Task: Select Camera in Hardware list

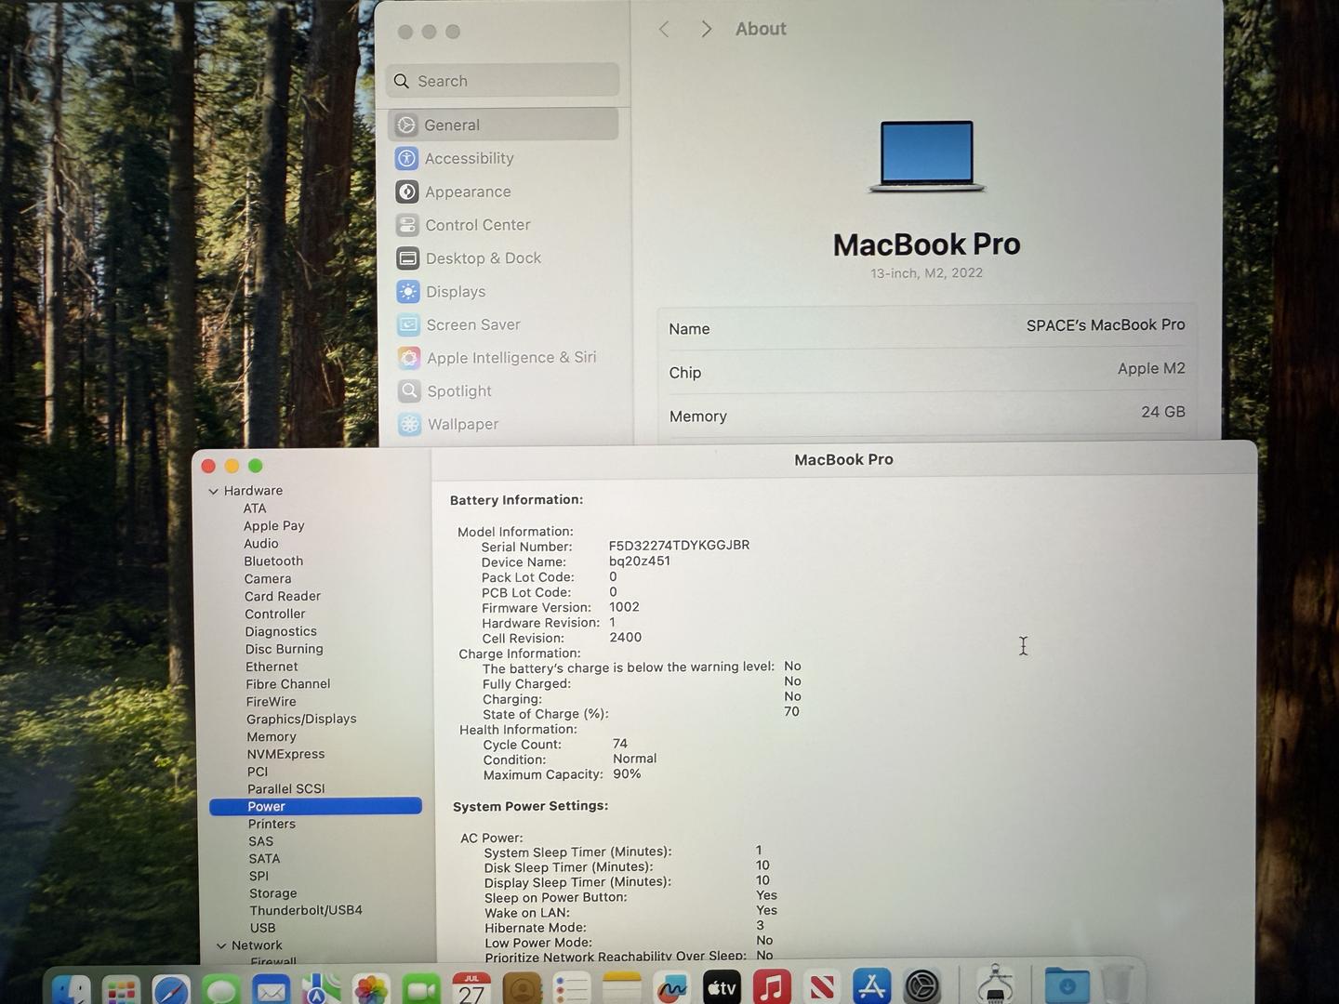Action: tap(268, 579)
